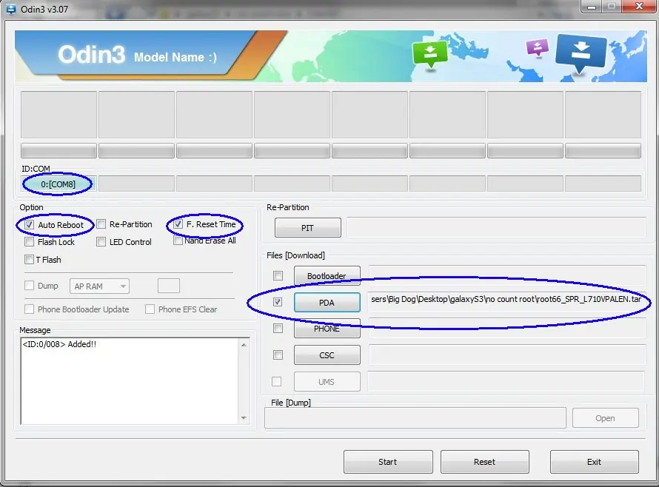Viewport: 659px width, 487px height.
Task: Enable the Nand Erase All checkbox
Action: click(x=178, y=241)
